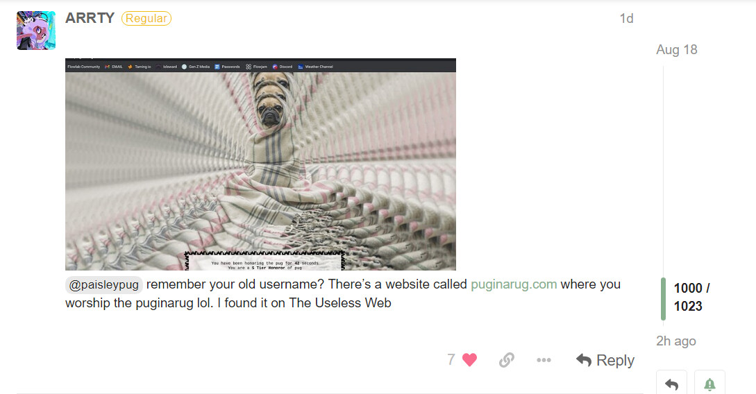Like the post with the heart icon

coord(469,360)
